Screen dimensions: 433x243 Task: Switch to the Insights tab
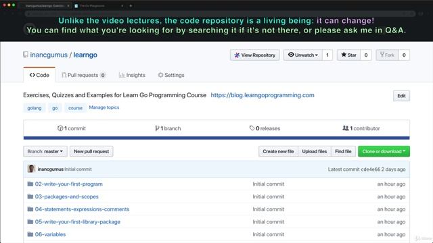click(x=132, y=75)
